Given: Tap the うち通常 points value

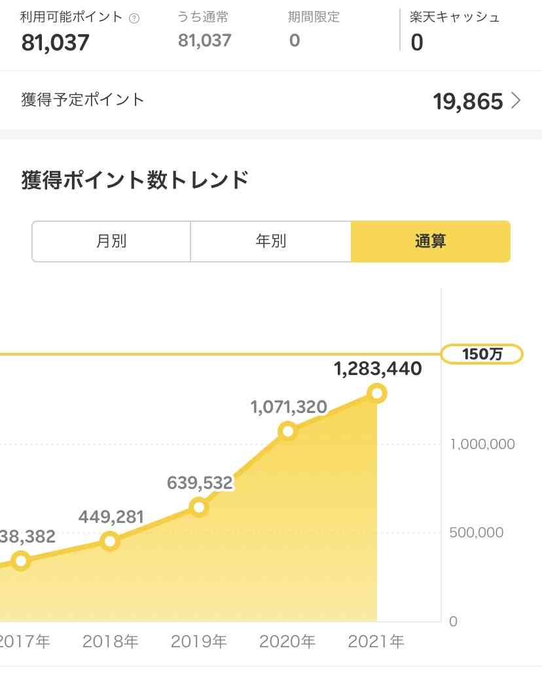Looking at the screenshot, I should click(x=204, y=41).
